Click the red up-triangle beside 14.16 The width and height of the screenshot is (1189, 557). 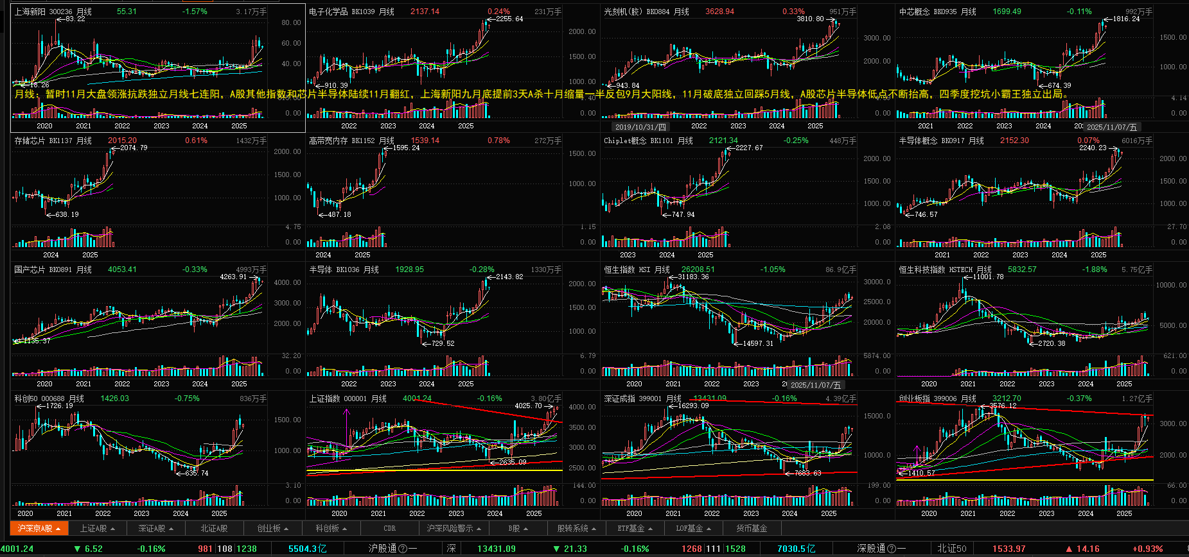(x=1069, y=549)
